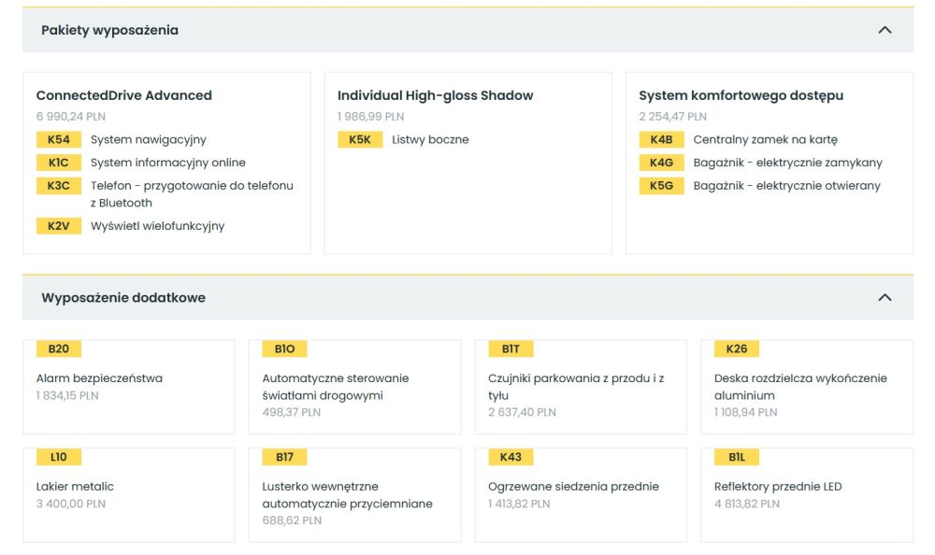Select the System komfortowego dostępu package title
The height and width of the screenshot is (555, 935).
coord(741,95)
